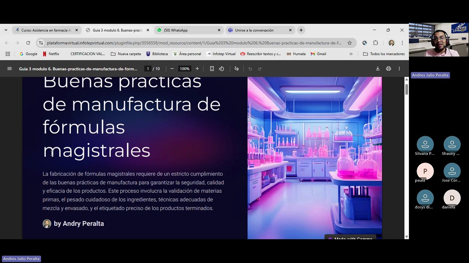The height and width of the screenshot is (263, 469).
Task: Click the laboratory illustration image
Action: [x=314, y=158]
